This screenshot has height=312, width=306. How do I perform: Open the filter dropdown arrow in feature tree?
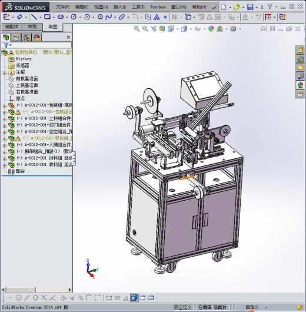pos(11,45)
